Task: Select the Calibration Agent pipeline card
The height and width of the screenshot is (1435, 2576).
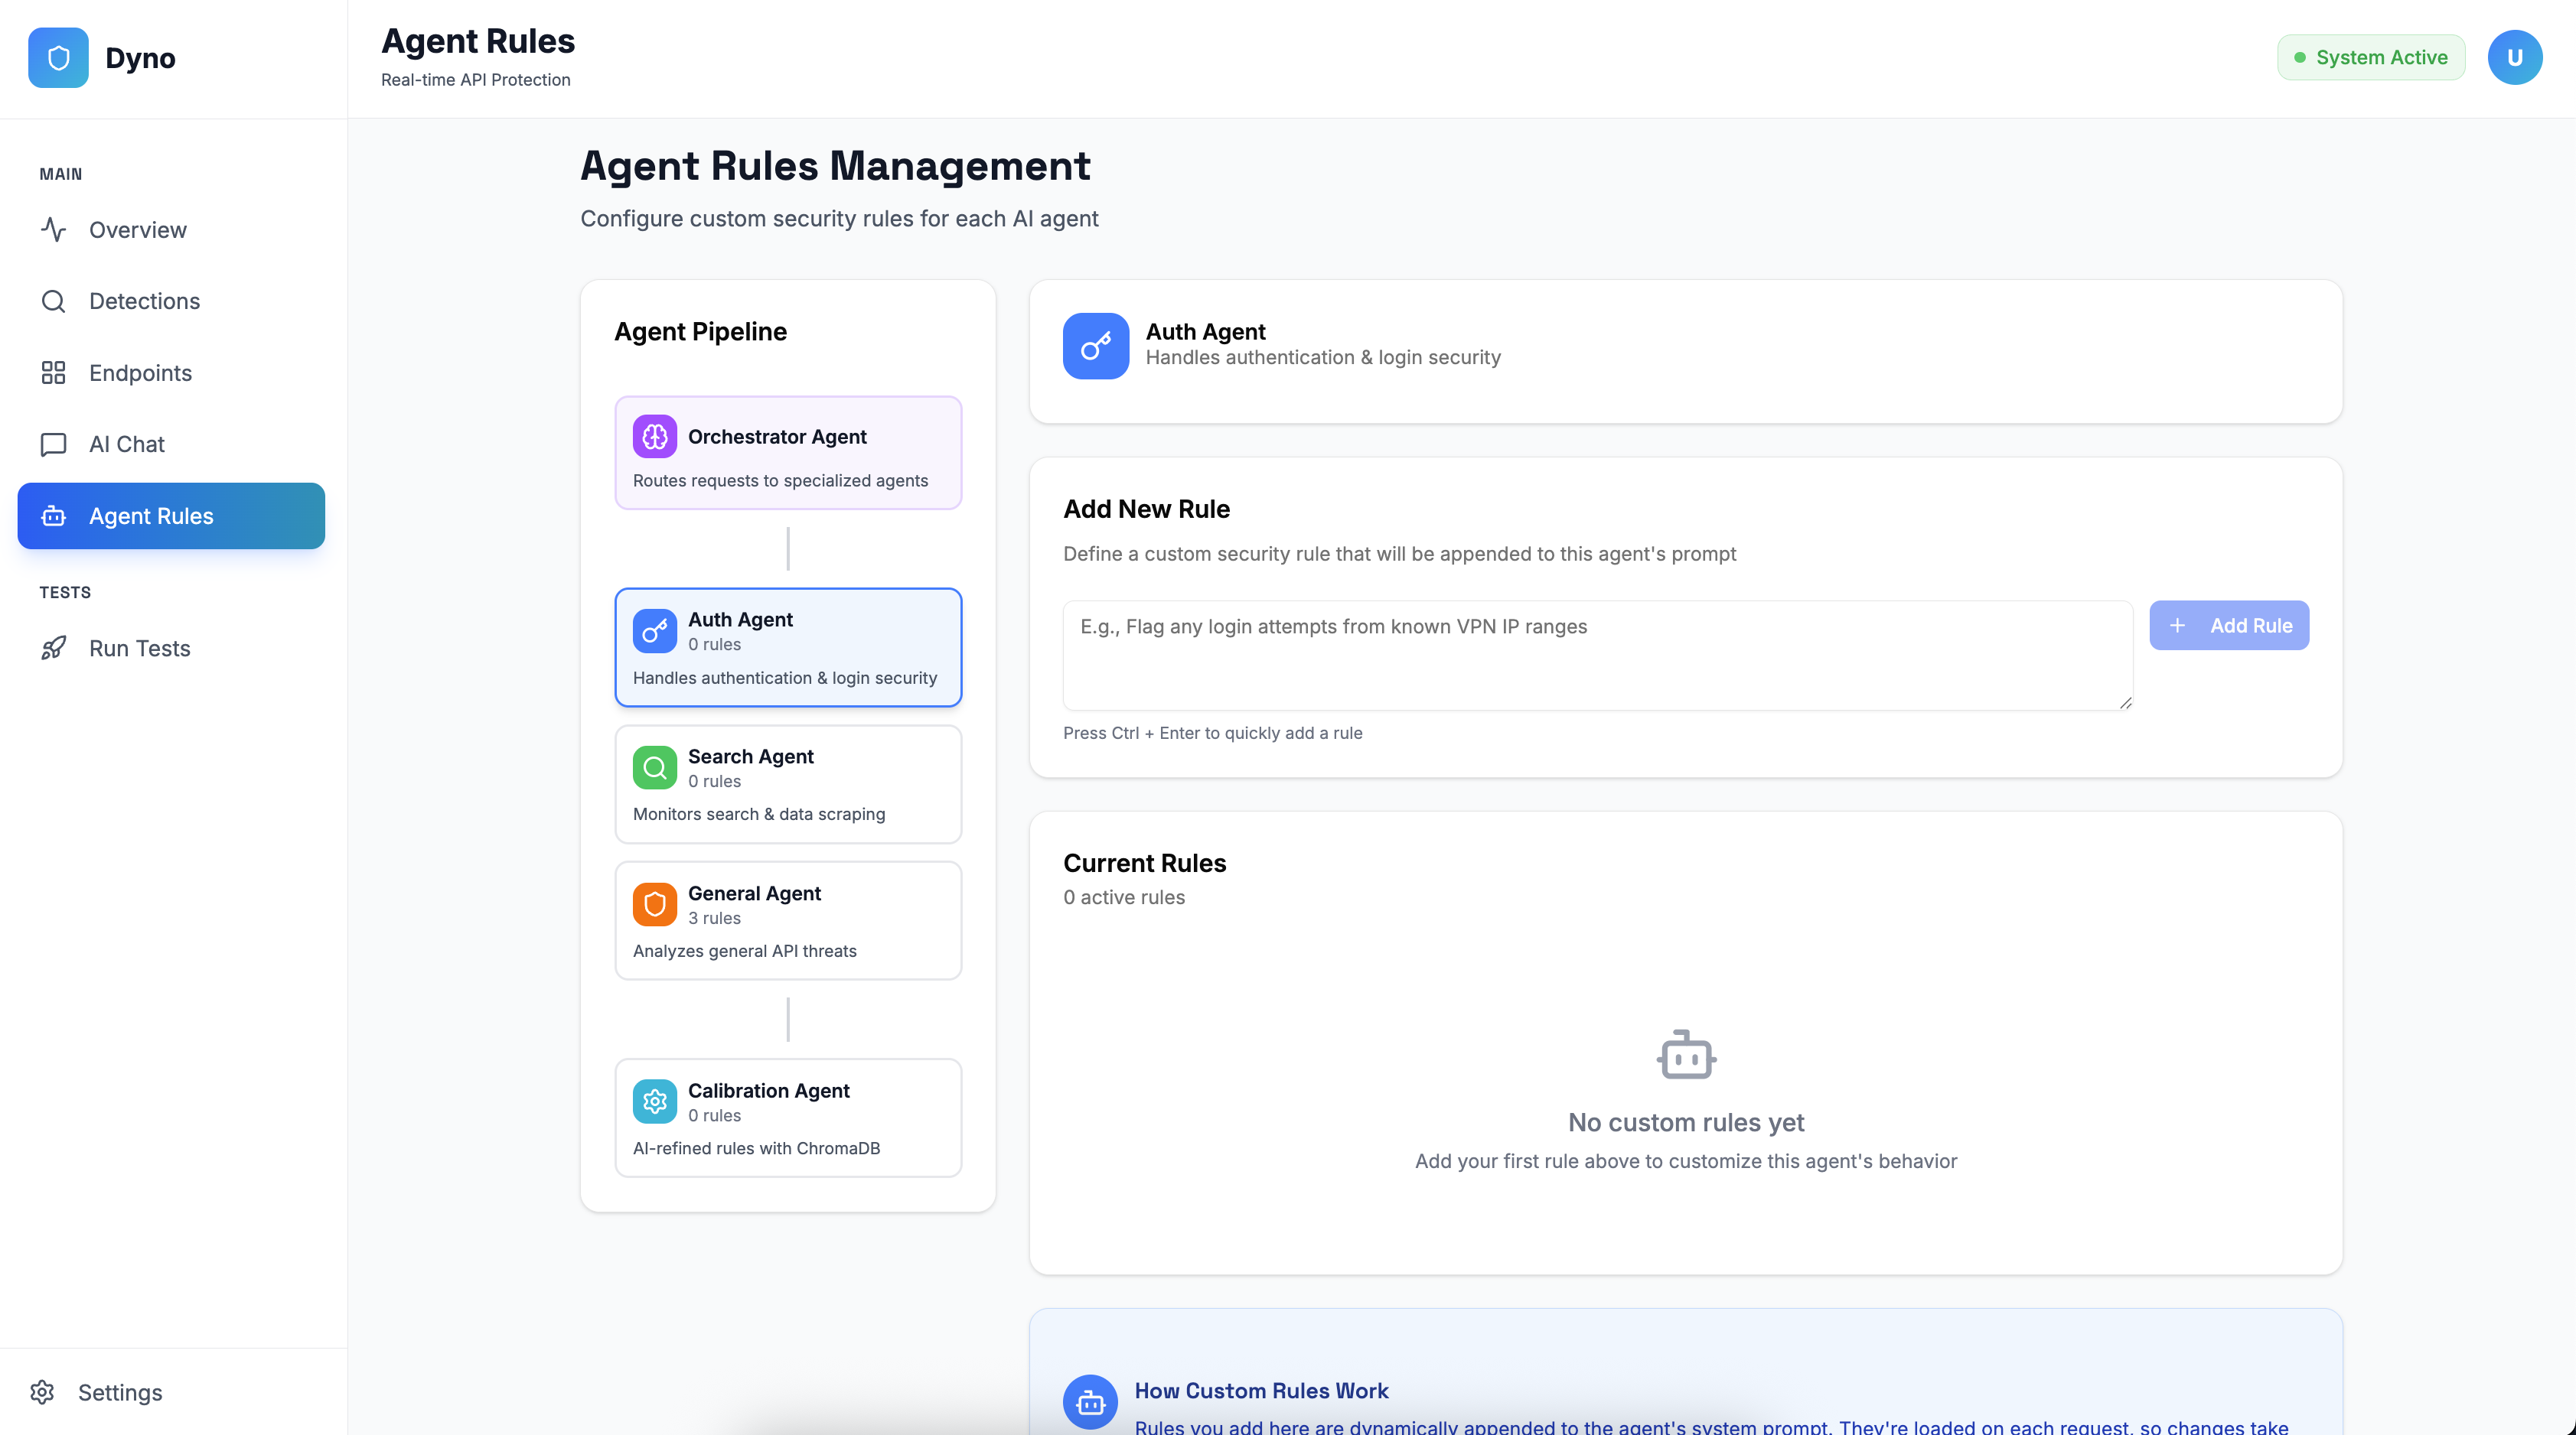Action: (788, 1118)
